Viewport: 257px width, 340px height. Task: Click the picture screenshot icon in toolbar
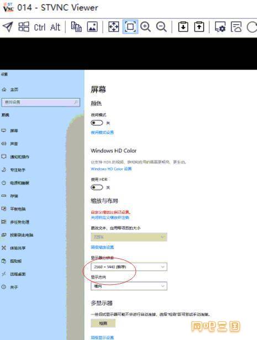coord(92,27)
